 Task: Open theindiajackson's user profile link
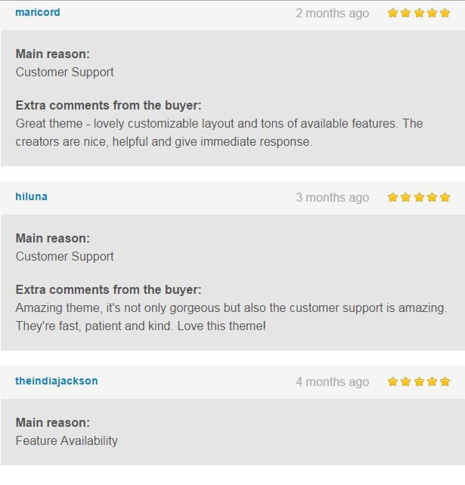57,381
